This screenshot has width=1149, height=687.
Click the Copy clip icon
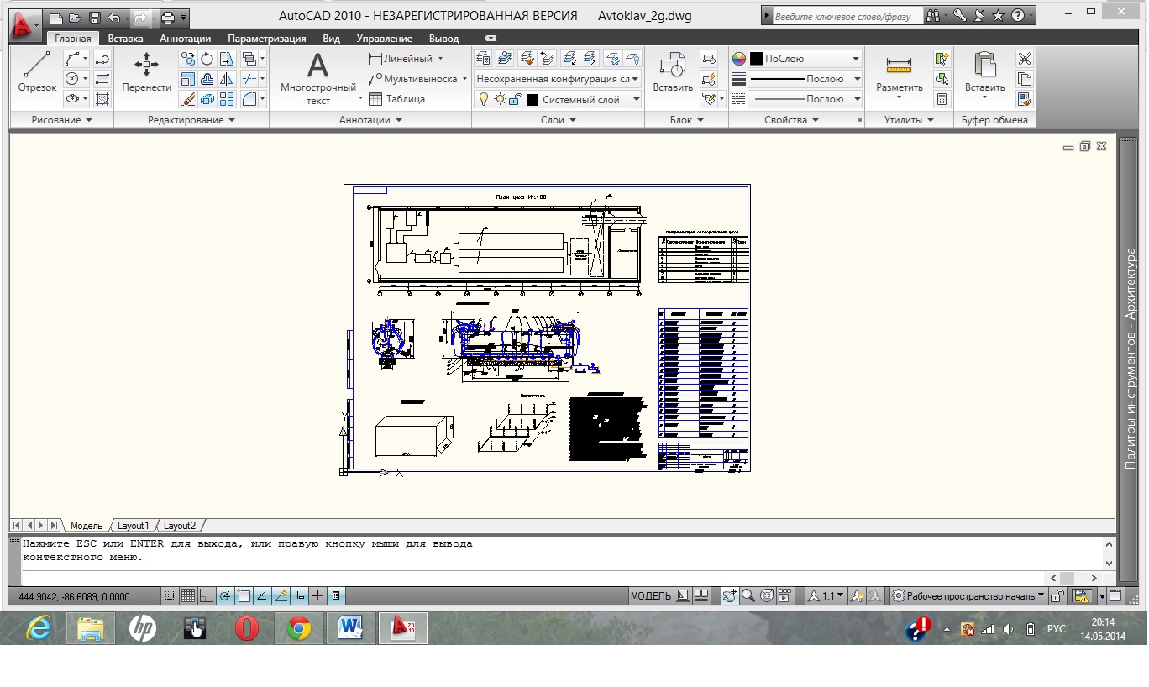point(1024,79)
